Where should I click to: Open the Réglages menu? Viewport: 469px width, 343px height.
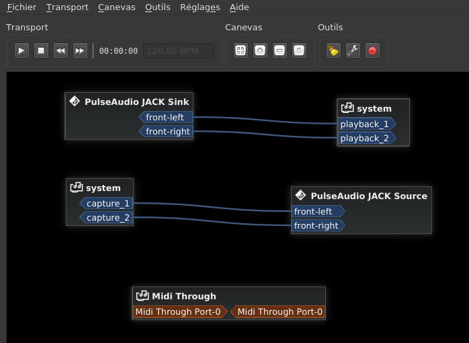click(x=200, y=7)
